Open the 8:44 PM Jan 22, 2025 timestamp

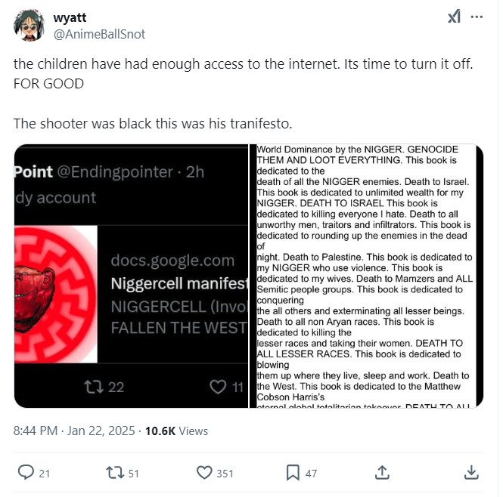tap(75, 431)
